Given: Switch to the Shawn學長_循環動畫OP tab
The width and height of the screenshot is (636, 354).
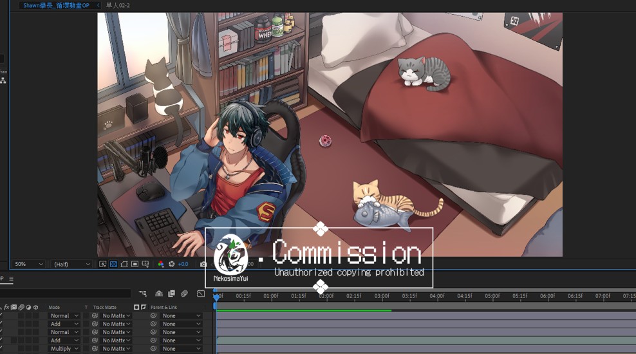Looking at the screenshot, I should click(x=56, y=5).
